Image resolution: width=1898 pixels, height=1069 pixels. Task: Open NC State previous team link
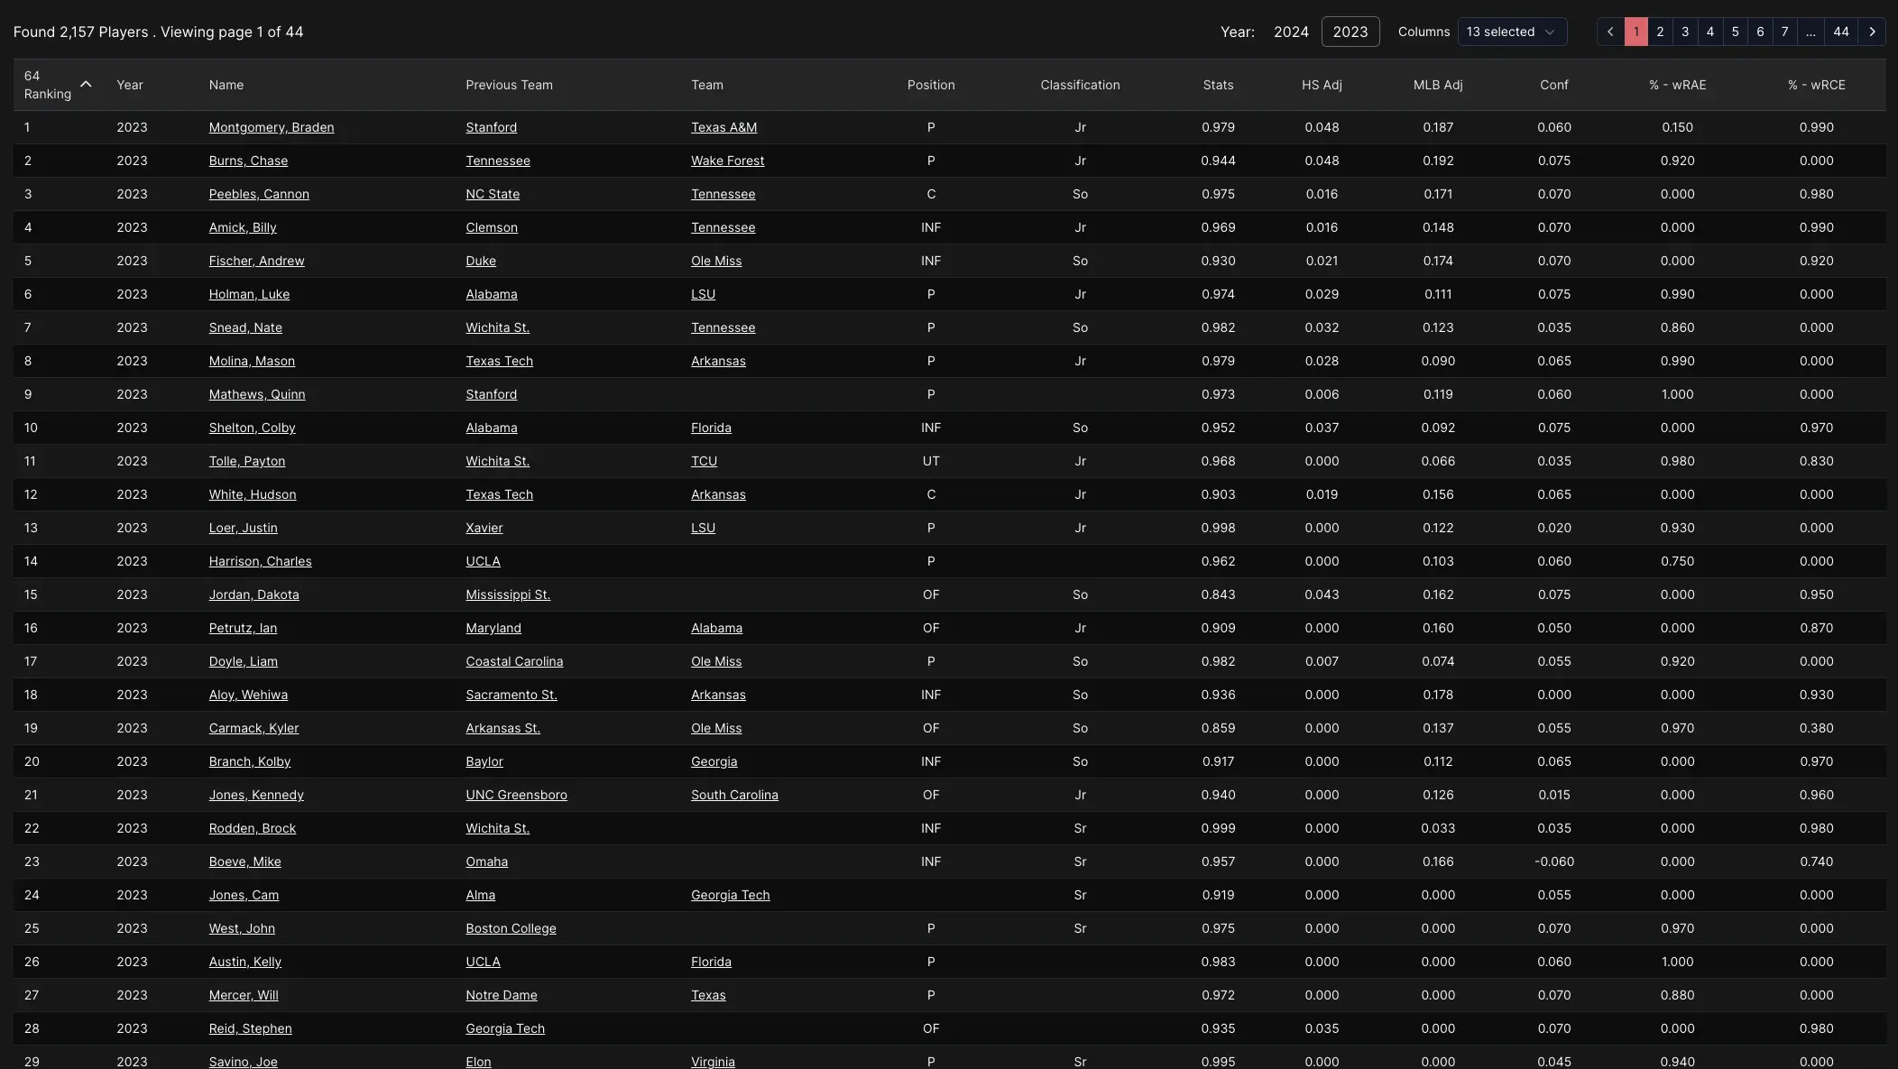tap(493, 194)
